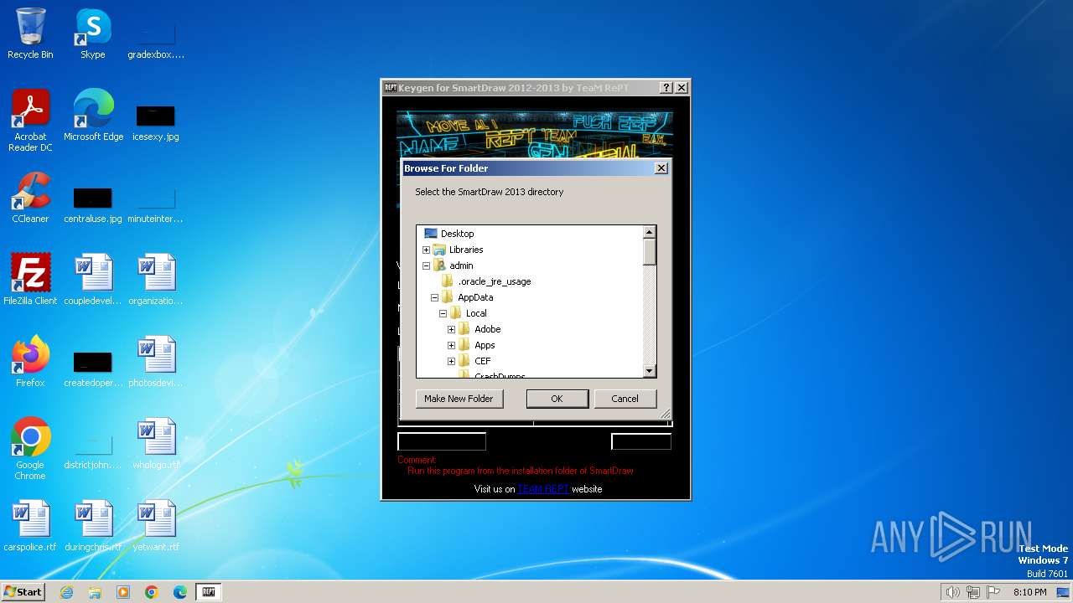Expand the CEF folder node
This screenshot has height=603, width=1073.
tap(451, 361)
